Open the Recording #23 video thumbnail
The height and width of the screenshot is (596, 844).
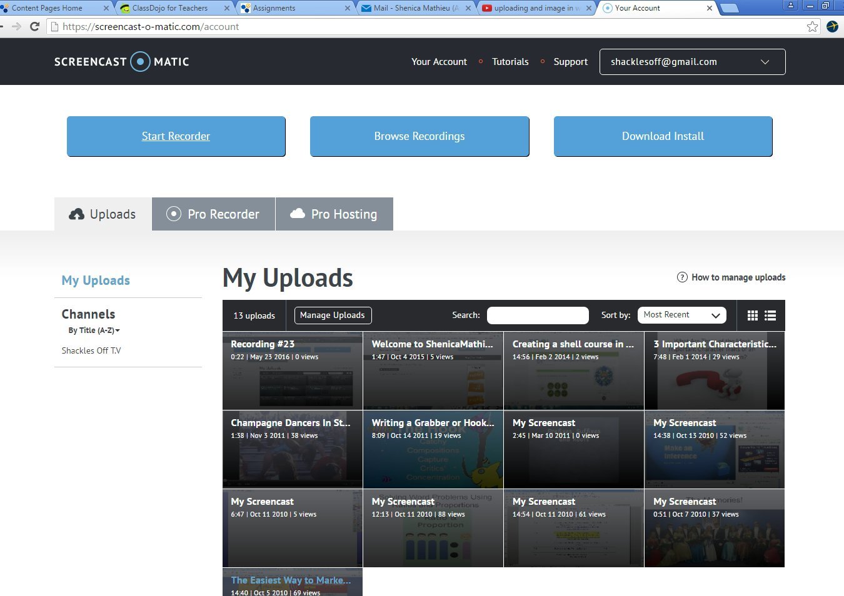tap(293, 371)
